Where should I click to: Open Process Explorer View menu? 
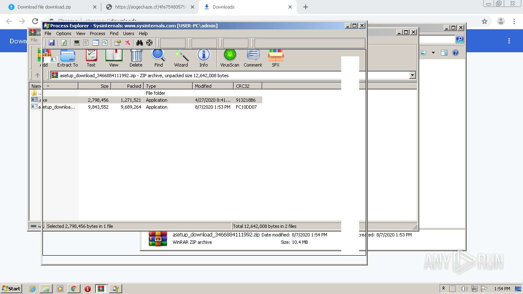80,33
